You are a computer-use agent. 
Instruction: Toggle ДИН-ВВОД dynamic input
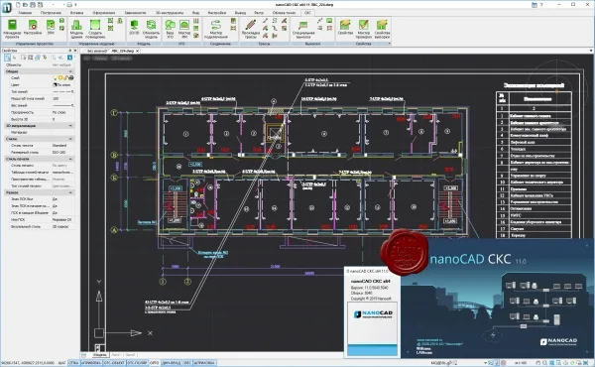pyautogui.click(x=172, y=363)
